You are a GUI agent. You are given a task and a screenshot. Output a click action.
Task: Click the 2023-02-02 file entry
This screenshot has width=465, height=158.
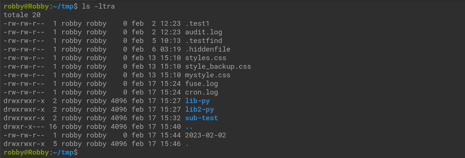click(x=206, y=135)
